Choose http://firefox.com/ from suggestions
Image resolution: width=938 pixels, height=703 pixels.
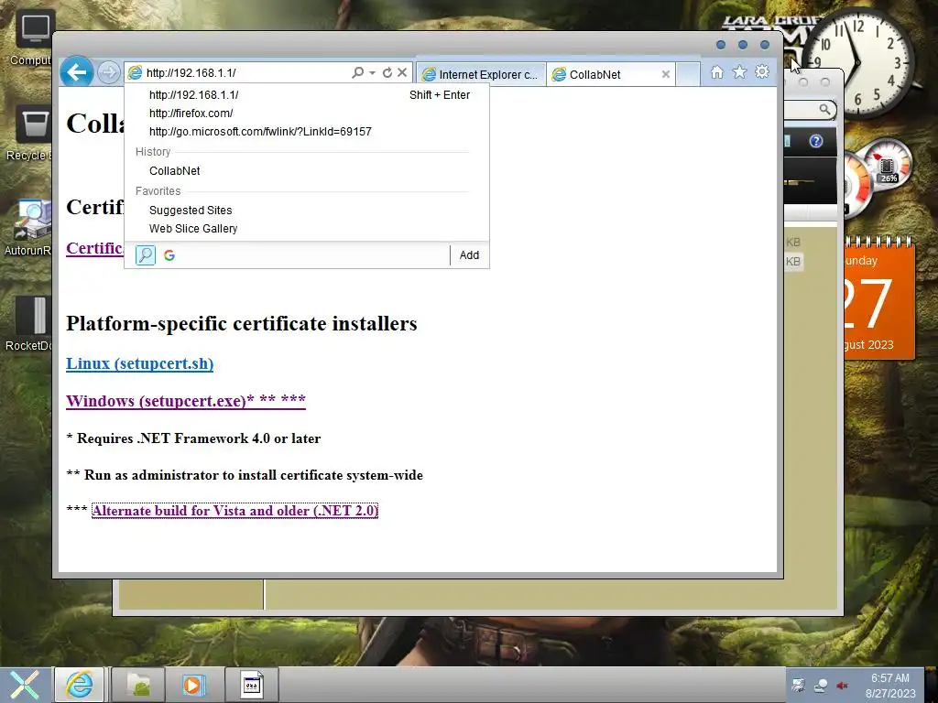tap(306, 113)
